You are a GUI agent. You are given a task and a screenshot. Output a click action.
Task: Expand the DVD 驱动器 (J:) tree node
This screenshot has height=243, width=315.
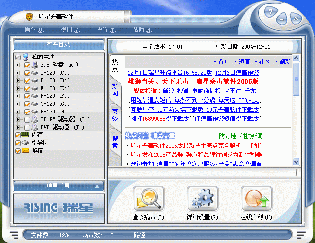pyautogui.click(x=17, y=127)
